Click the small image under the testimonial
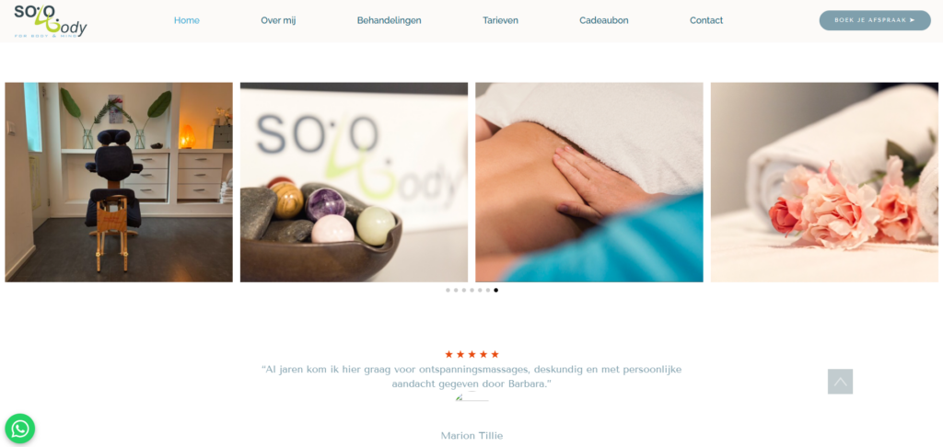943x447 pixels. click(x=472, y=397)
